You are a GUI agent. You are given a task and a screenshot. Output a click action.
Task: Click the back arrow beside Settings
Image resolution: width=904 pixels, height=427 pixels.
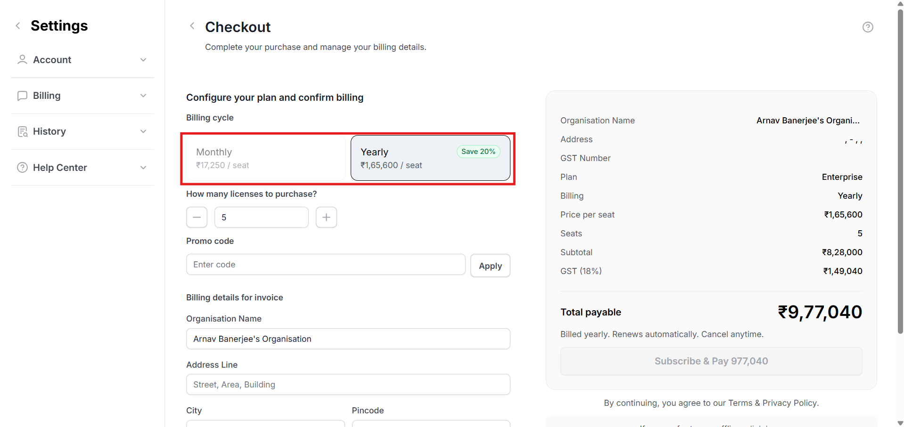click(x=18, y=26)
